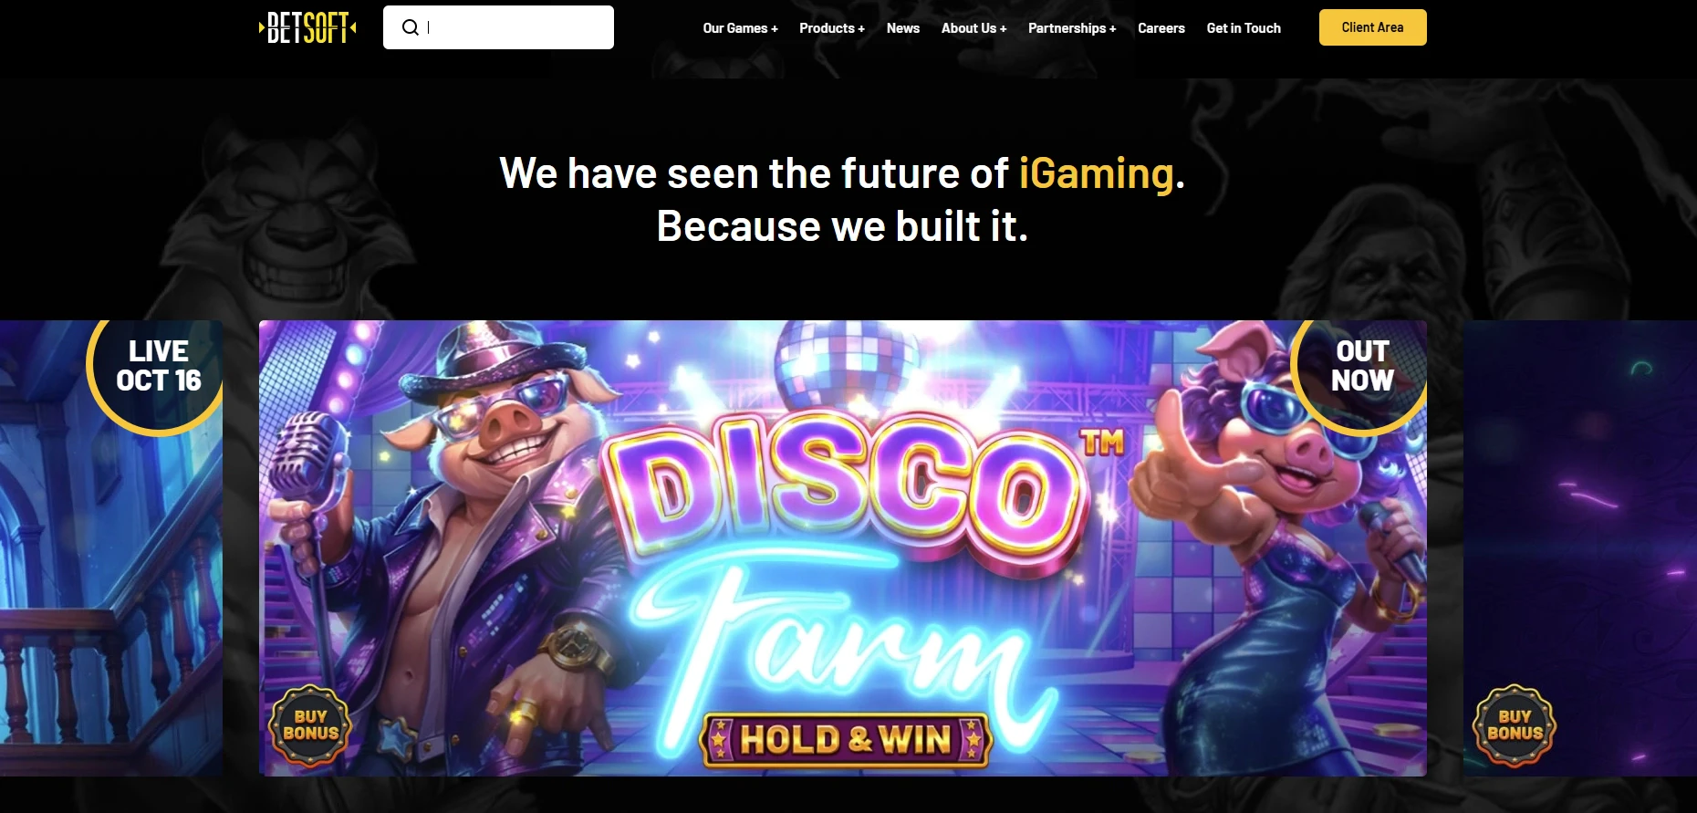The width and height of the screenshot is (1697, 813).
Task: Expand the Partnerships menu
Action: click(x=1072, y=28)
